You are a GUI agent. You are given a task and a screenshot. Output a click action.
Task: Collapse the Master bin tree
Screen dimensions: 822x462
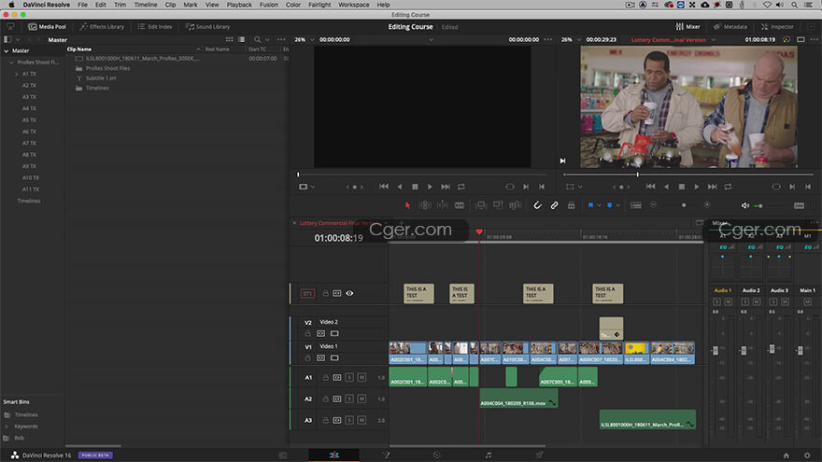pyautogui.click(x=7, y=50)
